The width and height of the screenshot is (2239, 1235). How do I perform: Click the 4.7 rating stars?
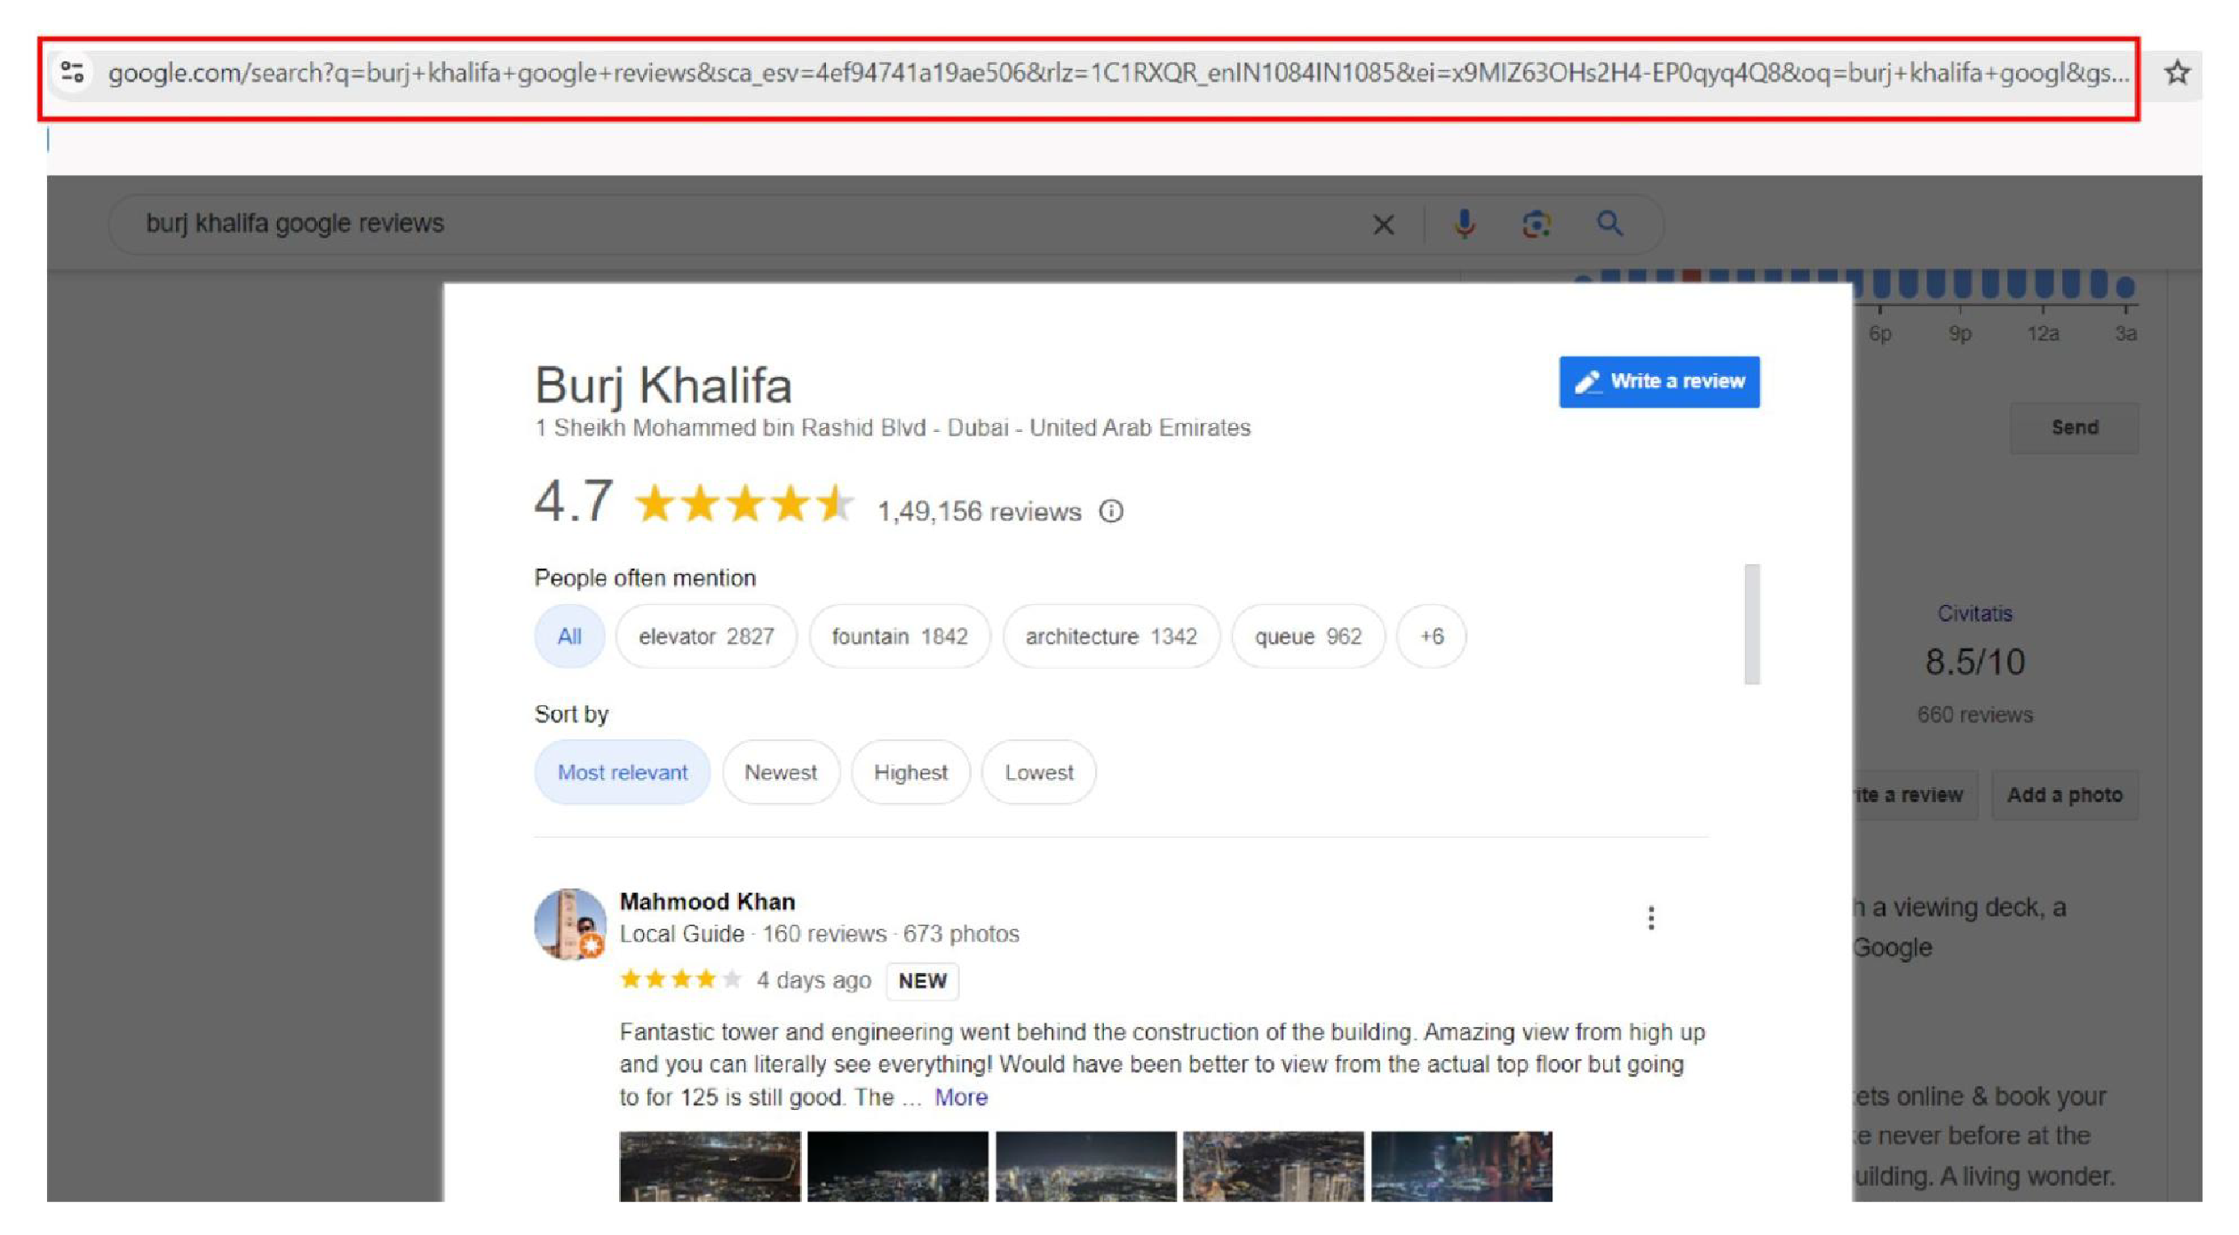click(x=743, y=504)
